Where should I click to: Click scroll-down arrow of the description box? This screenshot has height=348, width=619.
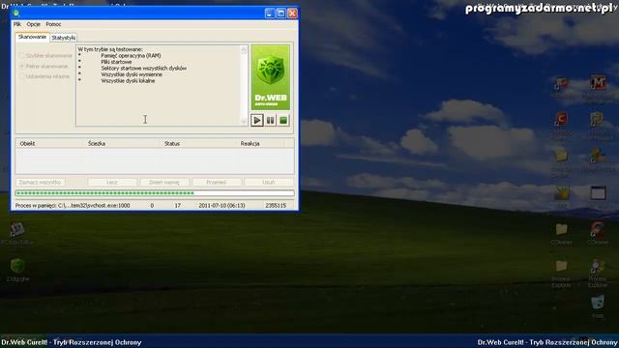pos(244,121)
